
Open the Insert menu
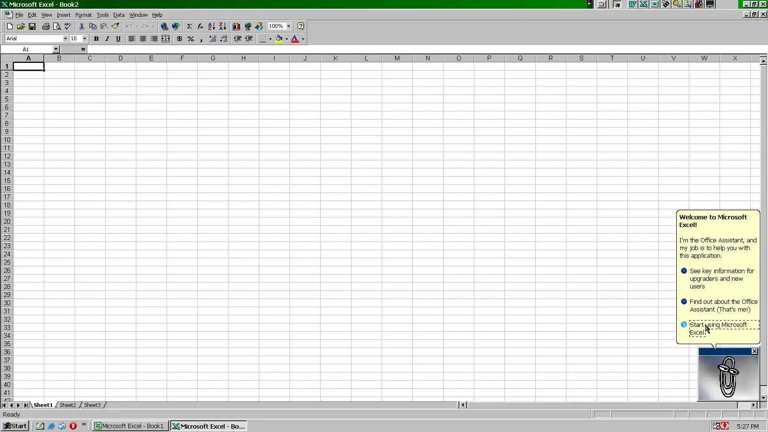point(63,15)
